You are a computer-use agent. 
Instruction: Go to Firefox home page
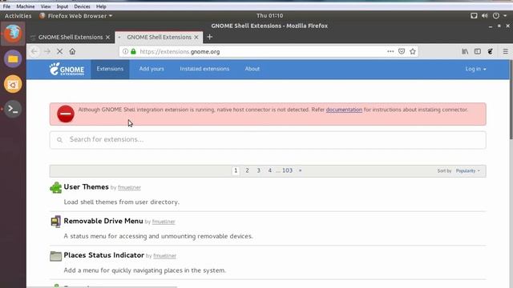pyautogui.click(x=72, y=51)
